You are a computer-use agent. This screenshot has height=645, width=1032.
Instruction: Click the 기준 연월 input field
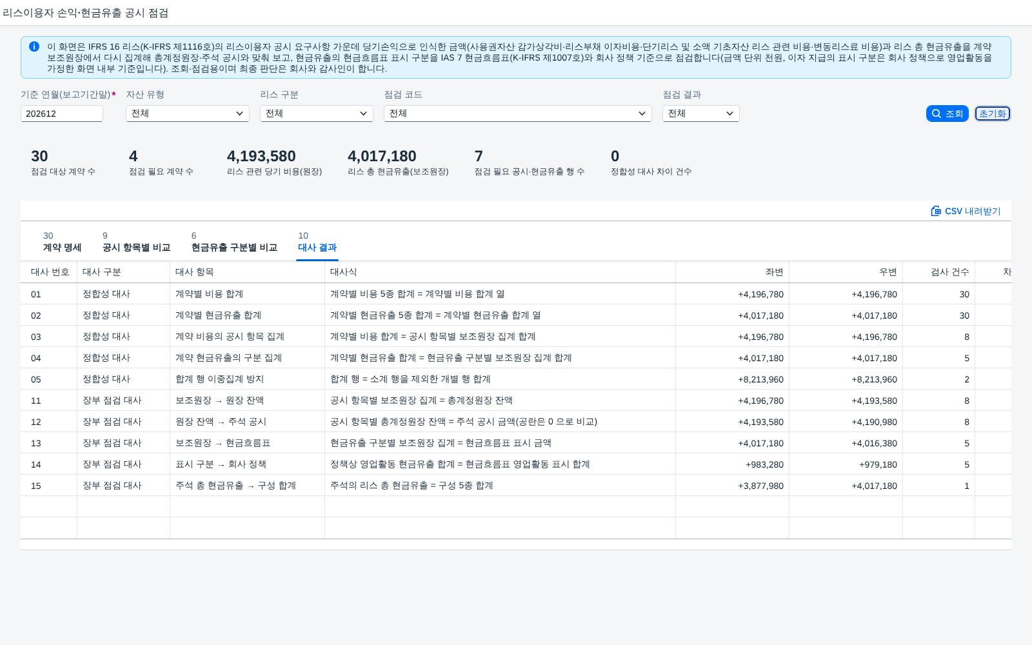coord(62,114)
